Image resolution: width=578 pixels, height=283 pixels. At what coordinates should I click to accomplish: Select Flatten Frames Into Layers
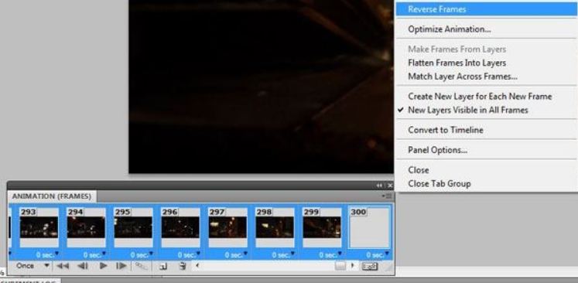point(487,63)
